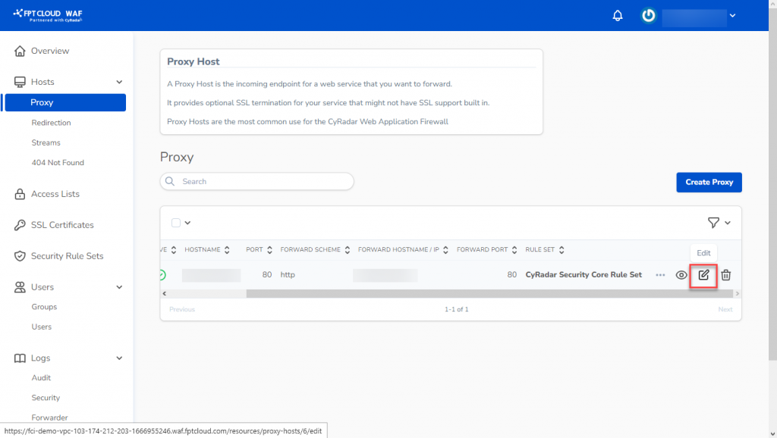Click the Users group icon in sidebar
The height and width of the screenshot is (438, 777).
(20, 286)
